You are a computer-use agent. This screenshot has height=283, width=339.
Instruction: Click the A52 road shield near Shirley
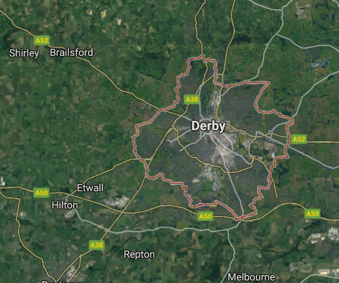[x=42, y=41]
